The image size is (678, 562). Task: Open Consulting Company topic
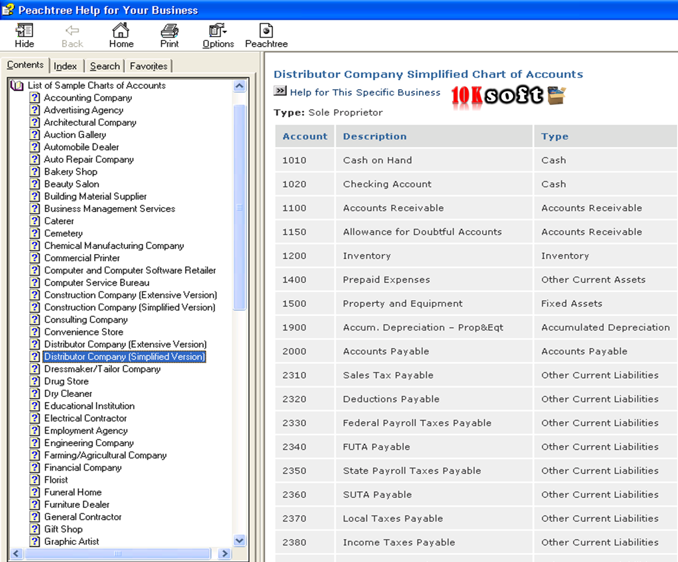86,319
